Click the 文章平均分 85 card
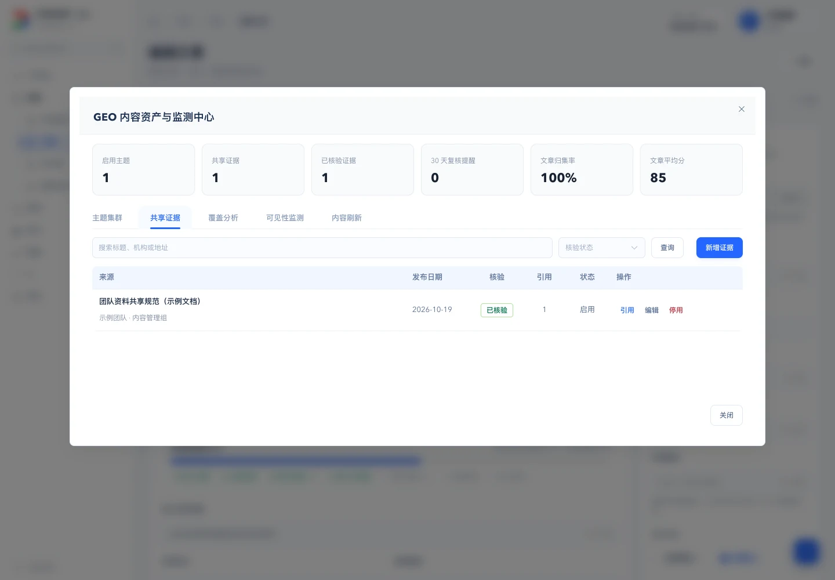The height and width of the screenshot is (580, 835). pos(691,170)
